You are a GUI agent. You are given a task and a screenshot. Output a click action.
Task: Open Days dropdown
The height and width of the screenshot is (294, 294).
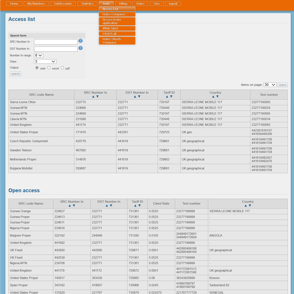45,61
